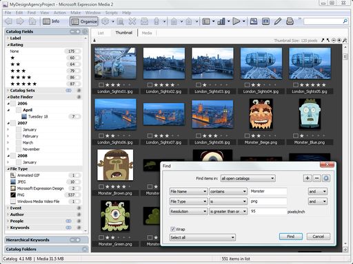Open the Edit menu
The height and width of the screenshot is (264, 353).
pos(19,12)
